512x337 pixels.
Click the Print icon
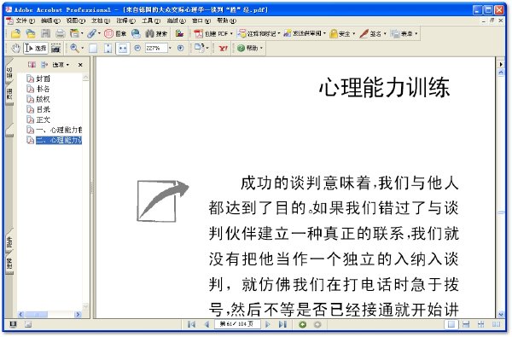click(60, 33)
